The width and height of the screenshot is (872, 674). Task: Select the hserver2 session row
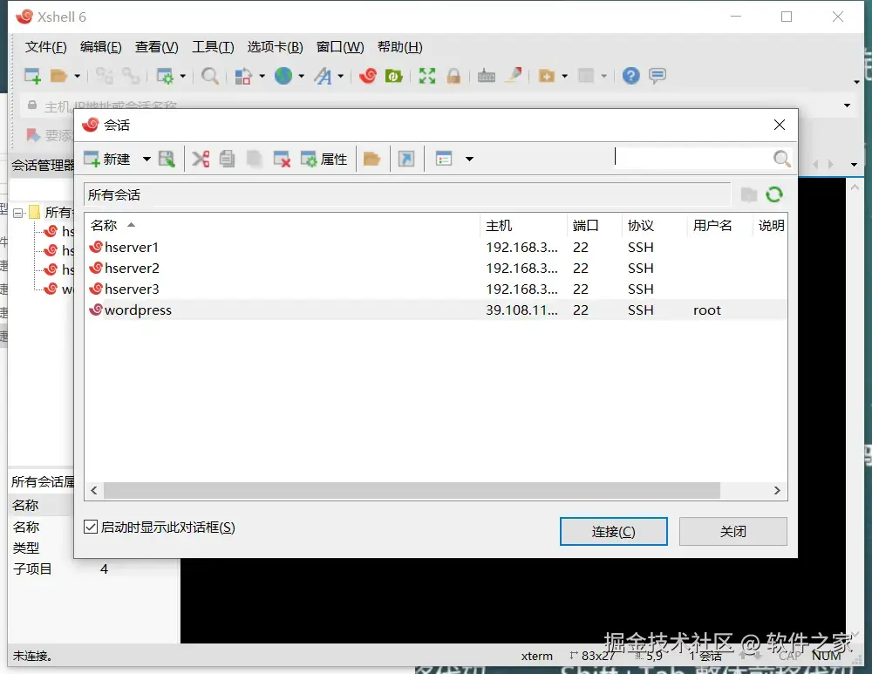(x=436, y=268)
